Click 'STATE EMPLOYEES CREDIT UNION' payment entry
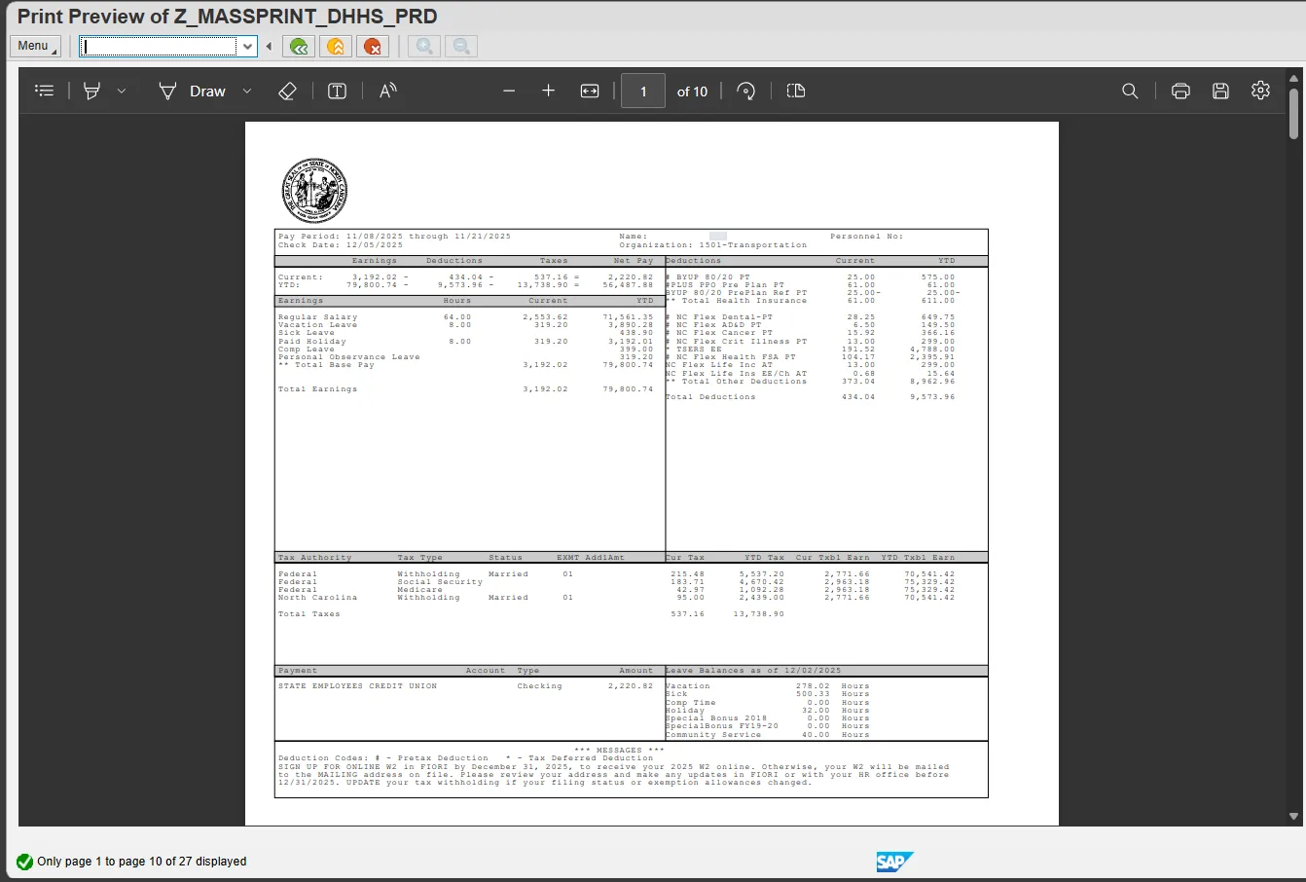1306x882 pixels. point(357,686)
